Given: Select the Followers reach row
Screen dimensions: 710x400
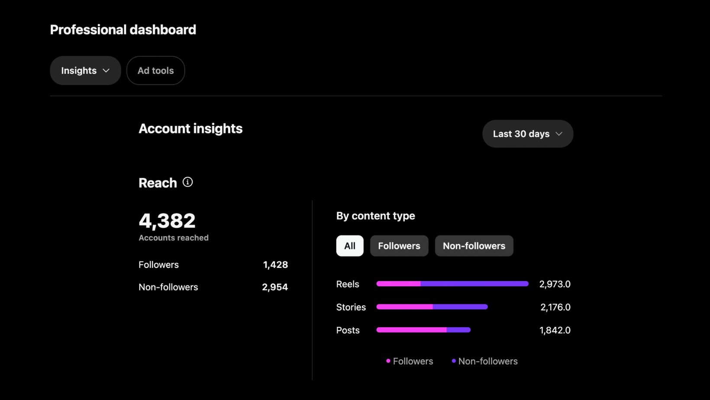Looking at the screenshot, I should click(213, 265).
